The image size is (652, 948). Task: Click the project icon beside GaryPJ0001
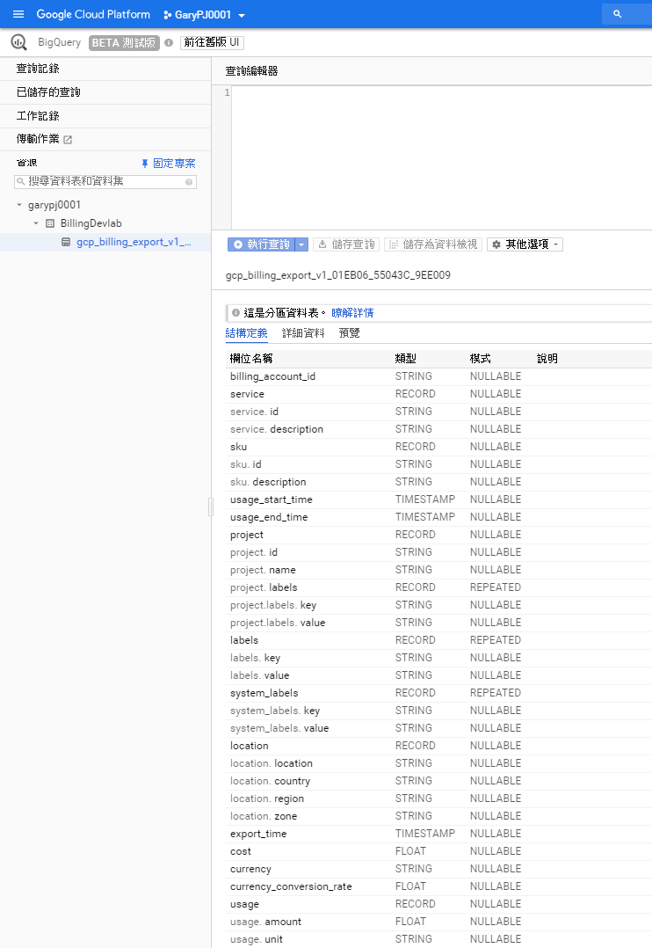pyautogui.click(x=167, y=14)
